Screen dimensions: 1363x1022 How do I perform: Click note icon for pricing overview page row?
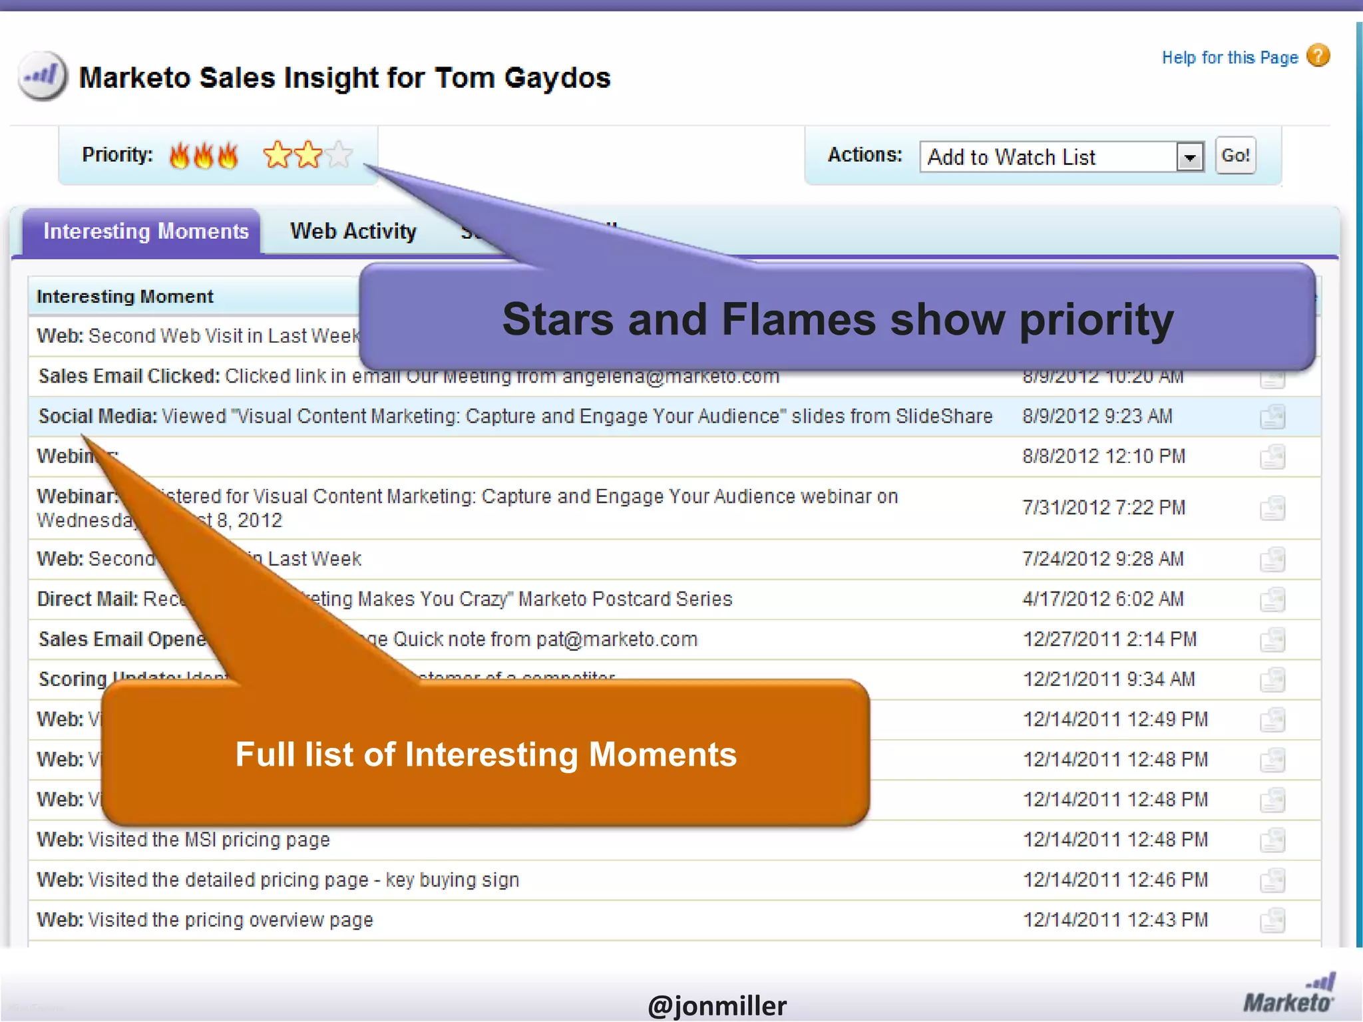coord(1272,920)
